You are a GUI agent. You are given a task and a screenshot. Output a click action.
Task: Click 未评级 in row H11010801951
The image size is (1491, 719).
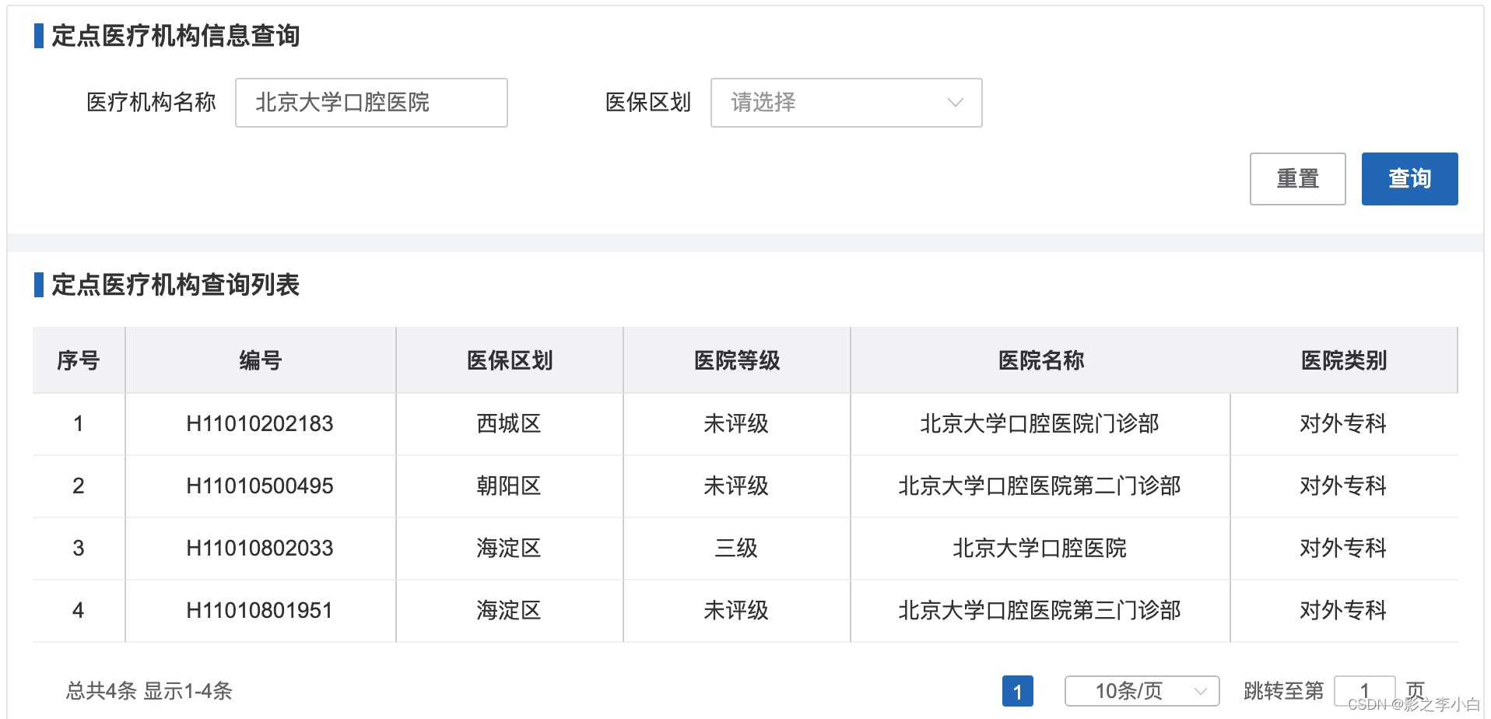(x=736, y=610)
